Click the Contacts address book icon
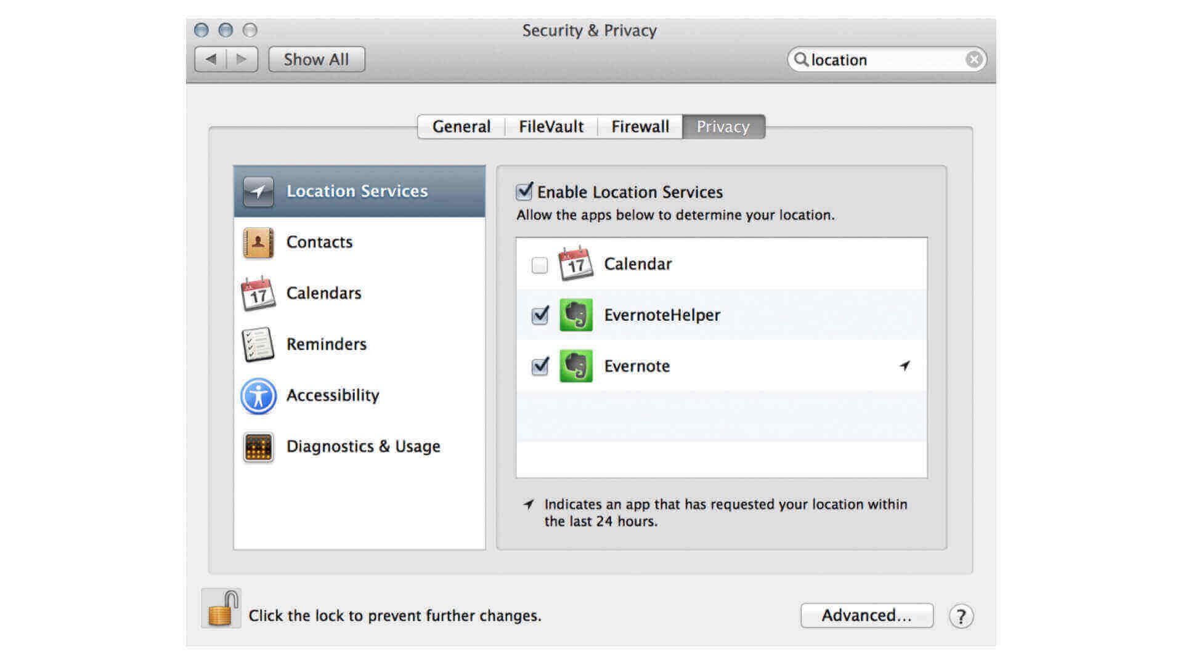The image size is (1183, 665). tap(258, 242)
